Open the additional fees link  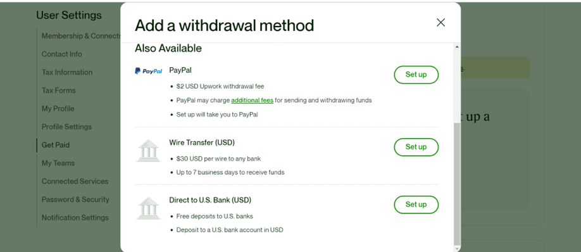coord(253,101)
